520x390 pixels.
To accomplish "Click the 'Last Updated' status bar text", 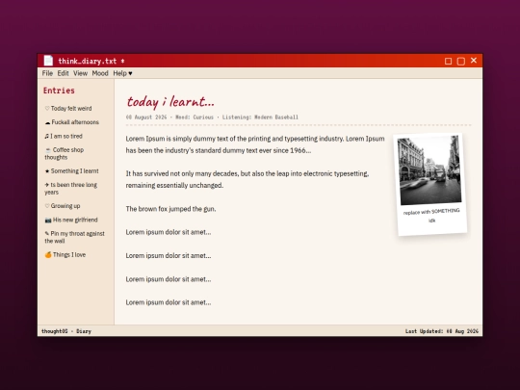I will pyautogui.click(x=442, y=331).
